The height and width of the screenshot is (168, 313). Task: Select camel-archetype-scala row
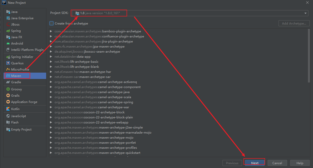pos(179,97)
